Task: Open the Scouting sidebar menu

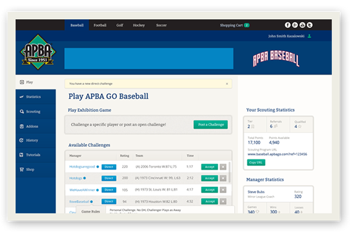Action: coord(36,112)
